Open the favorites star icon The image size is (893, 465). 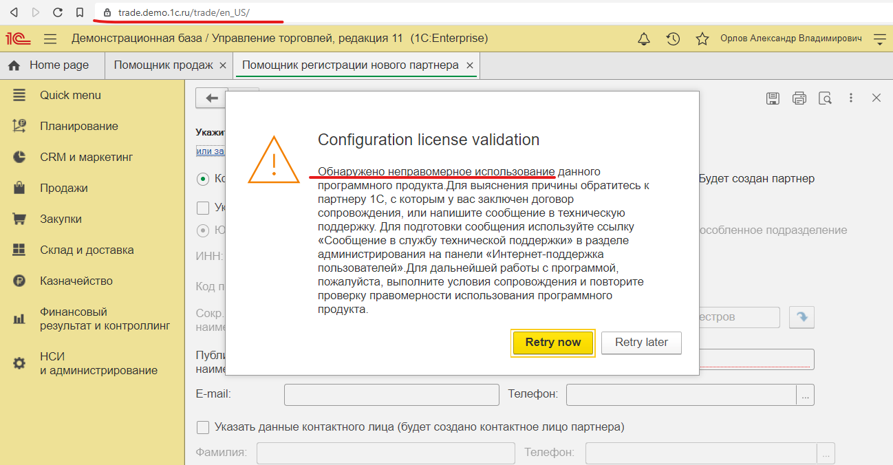point(702,39)
